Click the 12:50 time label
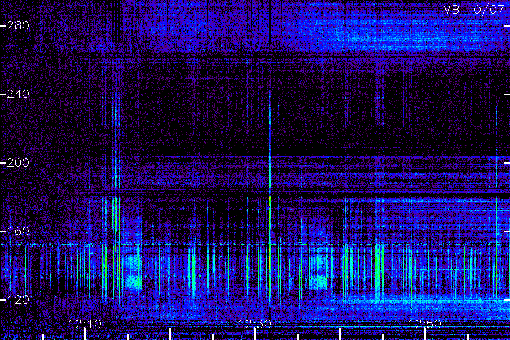This screenshot has width=510, height=340. click(x=425, y=324)
